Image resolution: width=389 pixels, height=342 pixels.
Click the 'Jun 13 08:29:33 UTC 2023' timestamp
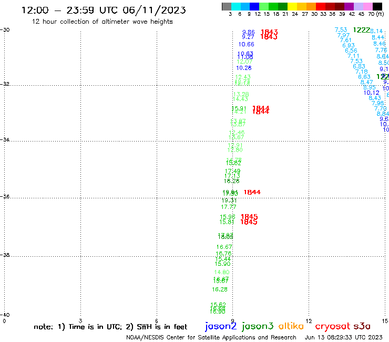pyautogui.click(x=343, y=337)
